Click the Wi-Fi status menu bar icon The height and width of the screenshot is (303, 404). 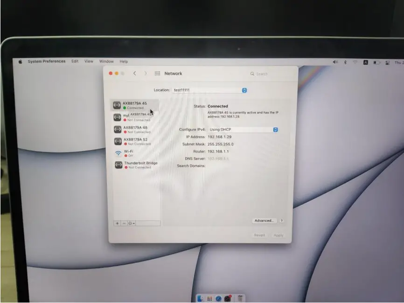pyautogui.click(x=355, y=62)
